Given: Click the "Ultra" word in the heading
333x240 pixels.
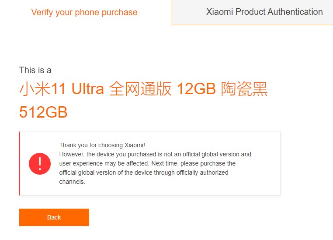Looking at the screenshot, I should [88, 88].
